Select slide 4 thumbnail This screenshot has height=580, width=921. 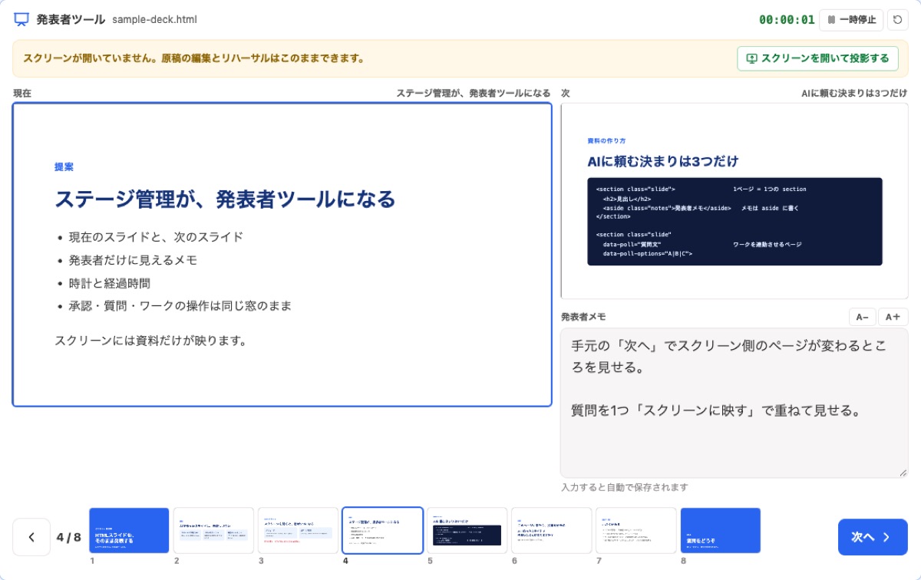[382, 530]
